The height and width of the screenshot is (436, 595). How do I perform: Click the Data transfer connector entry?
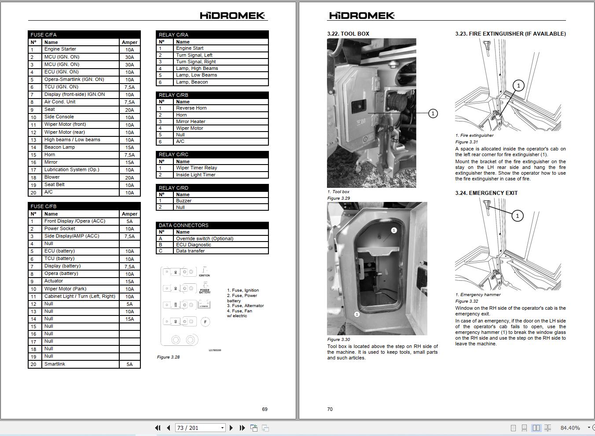click(x=190, y=251)
